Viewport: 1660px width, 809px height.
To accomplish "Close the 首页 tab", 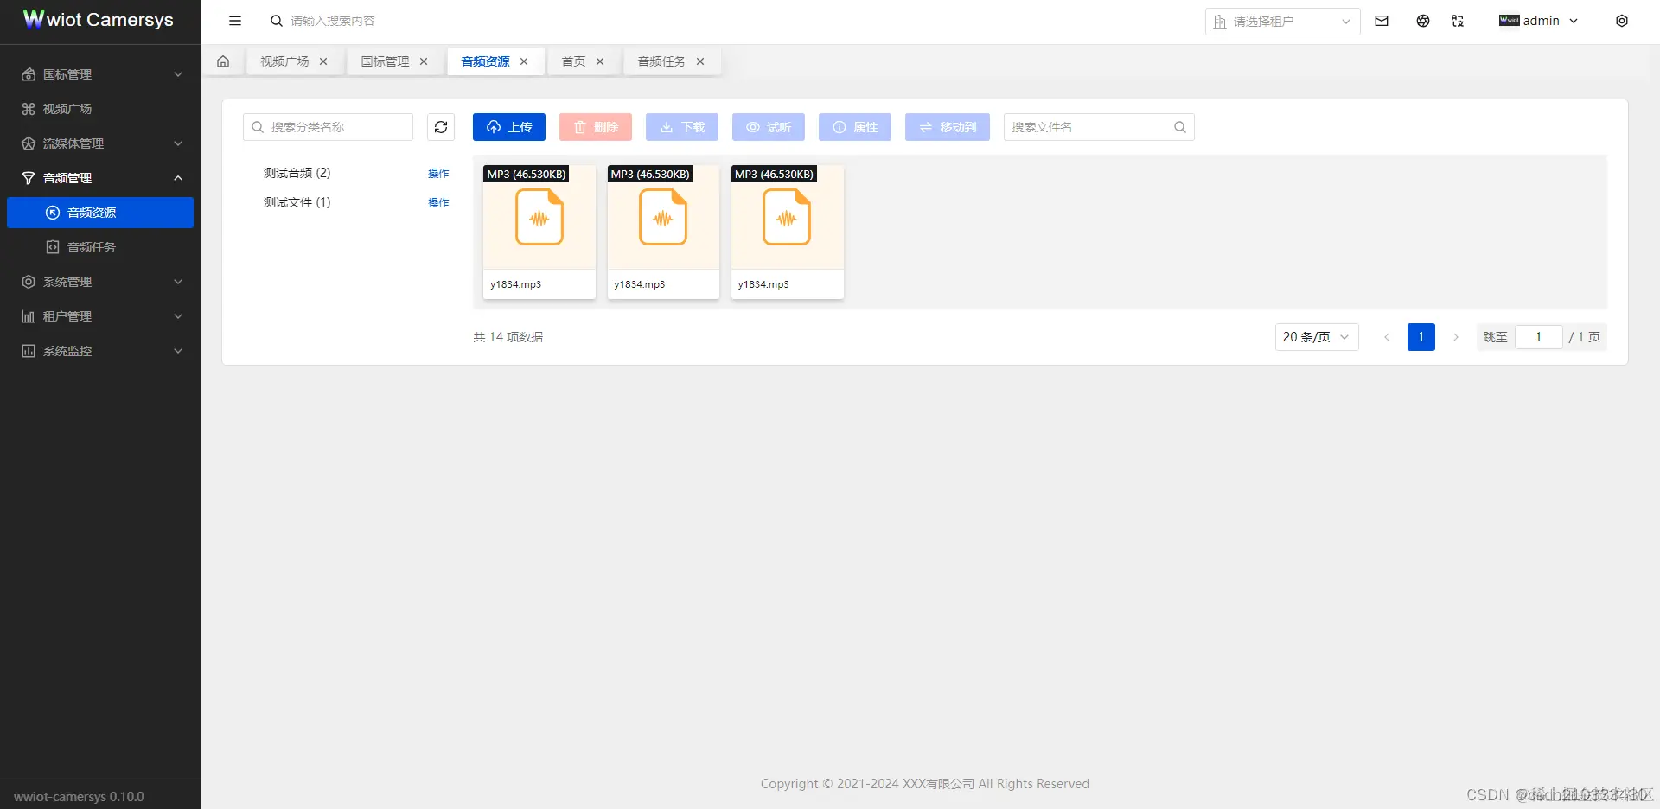I will coord(600,61).
